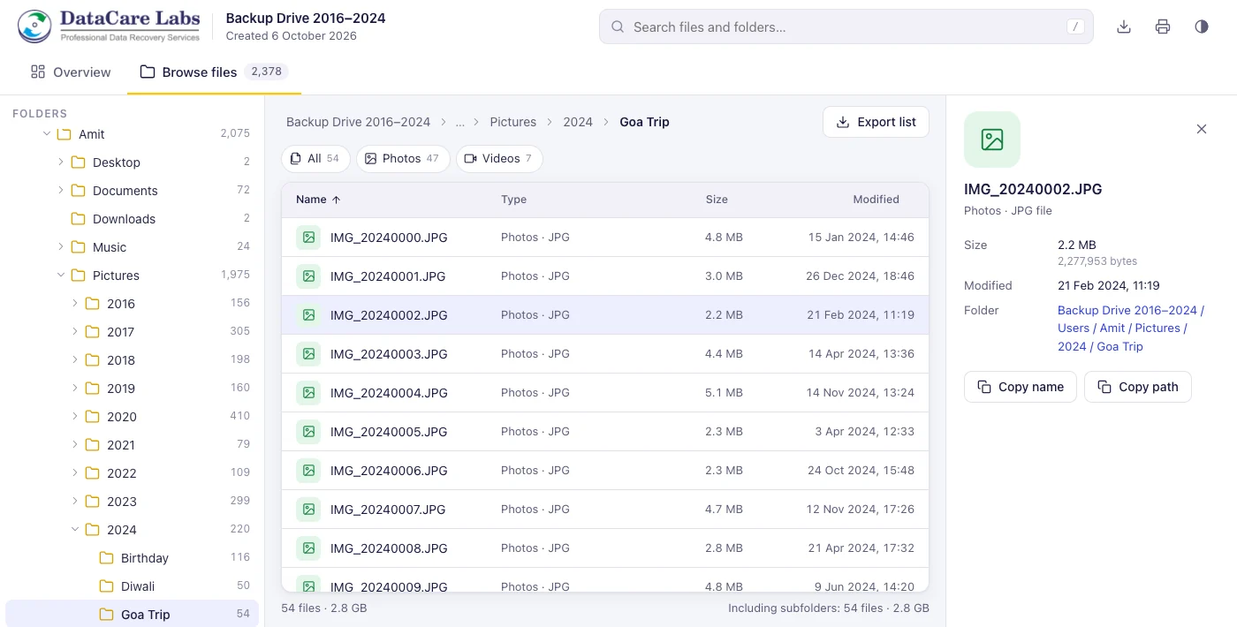1237x627 pixels.
Task: Sort by Type column header
Action: 513,200
